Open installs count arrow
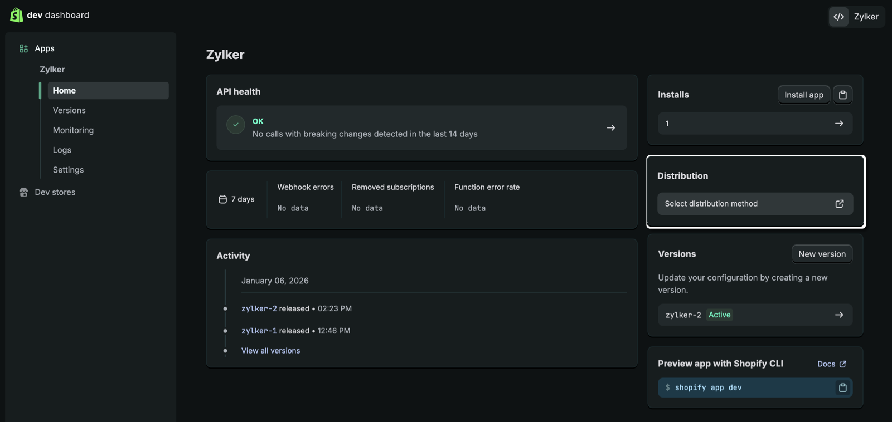892x422 pixels. coord(838,124)
